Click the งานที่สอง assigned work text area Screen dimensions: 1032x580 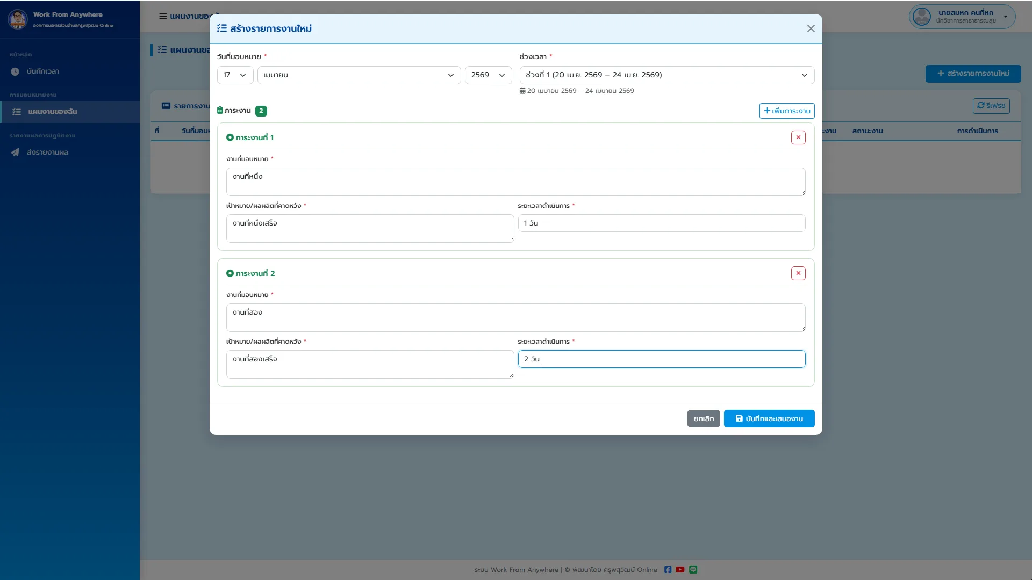(516, 317)
